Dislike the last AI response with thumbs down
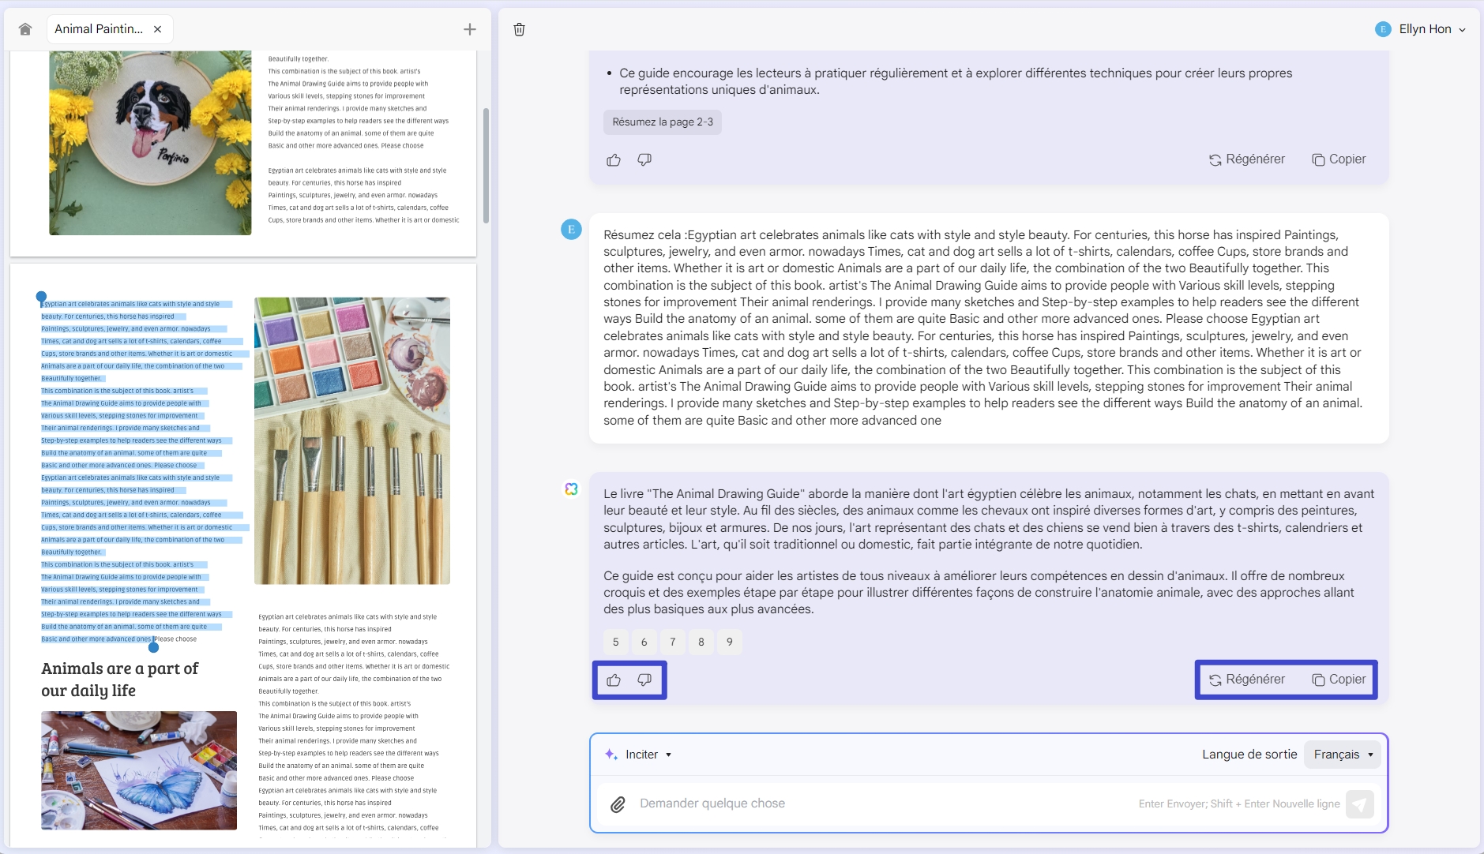1484x854 pixels. 644,680
